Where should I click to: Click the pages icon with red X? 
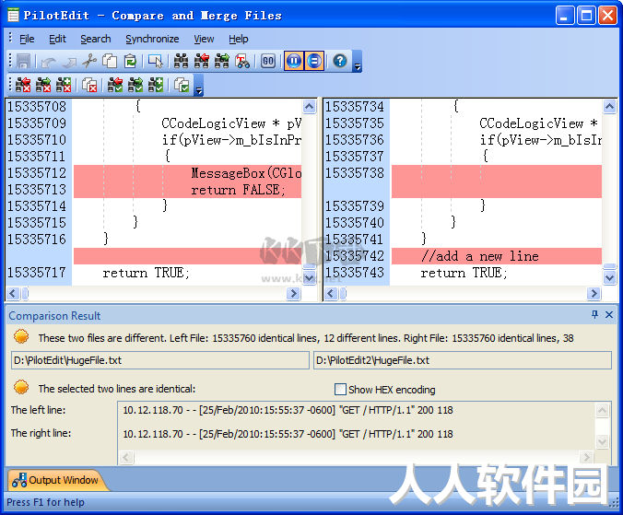[89, 85]
